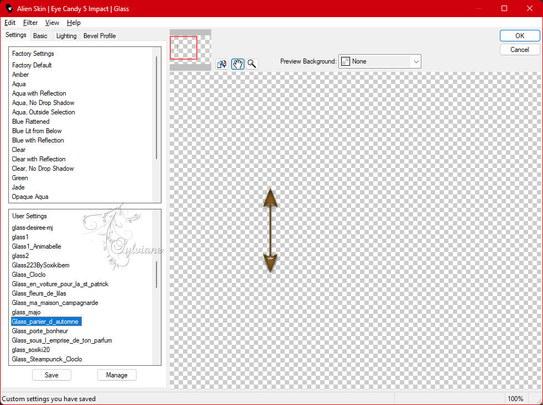Select the glass1 user setting
The height and width of the screenshot is (405, 543).
coord(20,237)
